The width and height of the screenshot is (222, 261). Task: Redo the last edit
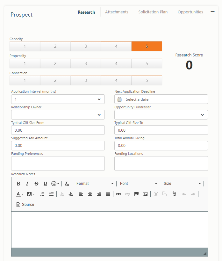[193, 194]
